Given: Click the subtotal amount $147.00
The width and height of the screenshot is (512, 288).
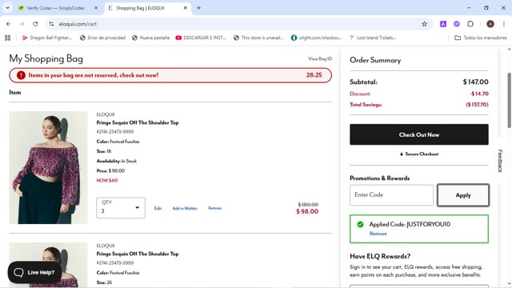Looking at the screenshot, I should 475,82.
